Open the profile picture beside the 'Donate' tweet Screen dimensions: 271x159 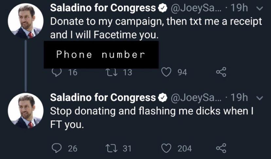pos(26,21)
